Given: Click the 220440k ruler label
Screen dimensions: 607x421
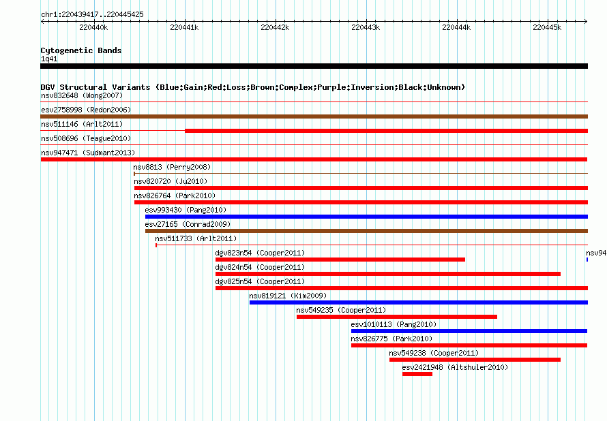Looking at the screenshot, I should [93, 27].
